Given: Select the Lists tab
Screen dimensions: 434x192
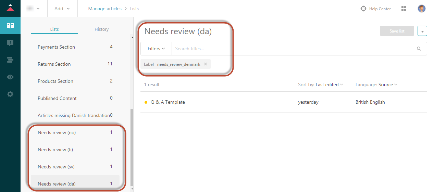Looking at the screenshot, I should tap(54, 29).
